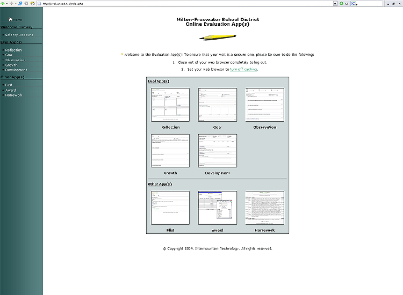The image size is (403, 295).
Task: Click the Homework app thumbnail
Action: point(265,208)
